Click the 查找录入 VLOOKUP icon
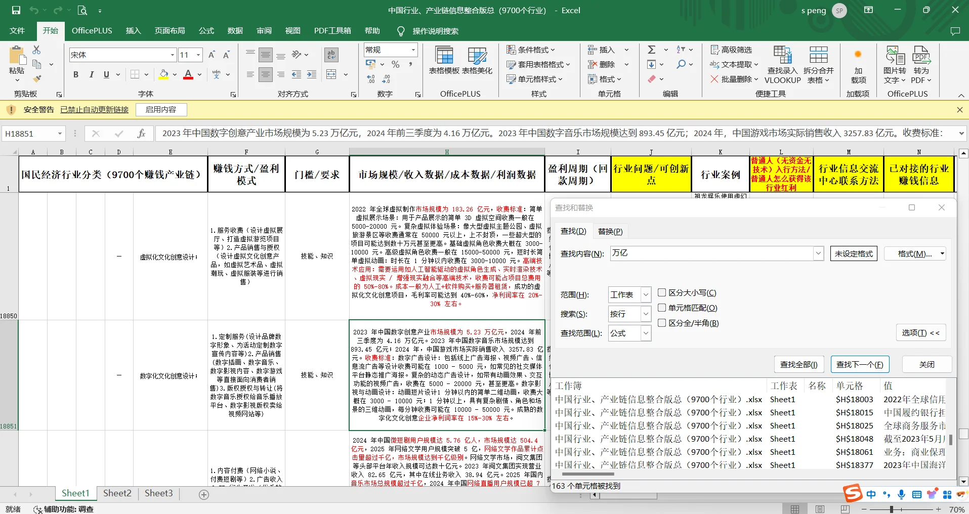The image size is (969, 514). pos(782,65)
